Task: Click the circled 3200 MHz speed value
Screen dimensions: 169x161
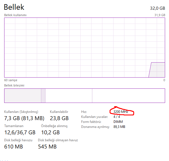Action: click(x=121, y=112)
